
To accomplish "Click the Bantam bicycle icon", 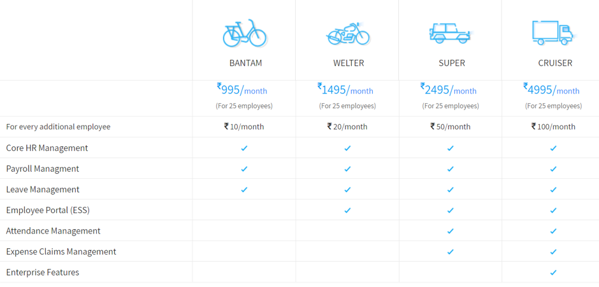I will 245,33.
